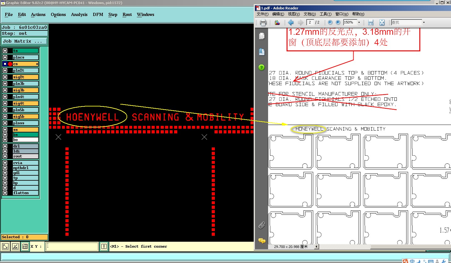Toggle display checkbox for drl layer

coord(5,146)
